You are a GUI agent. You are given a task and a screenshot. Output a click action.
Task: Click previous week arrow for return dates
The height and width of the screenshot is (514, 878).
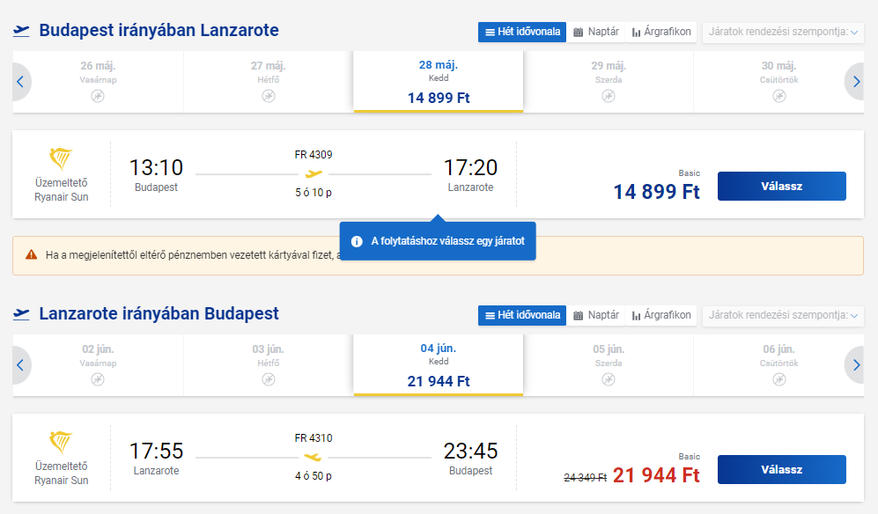click(x=20, y=364)
